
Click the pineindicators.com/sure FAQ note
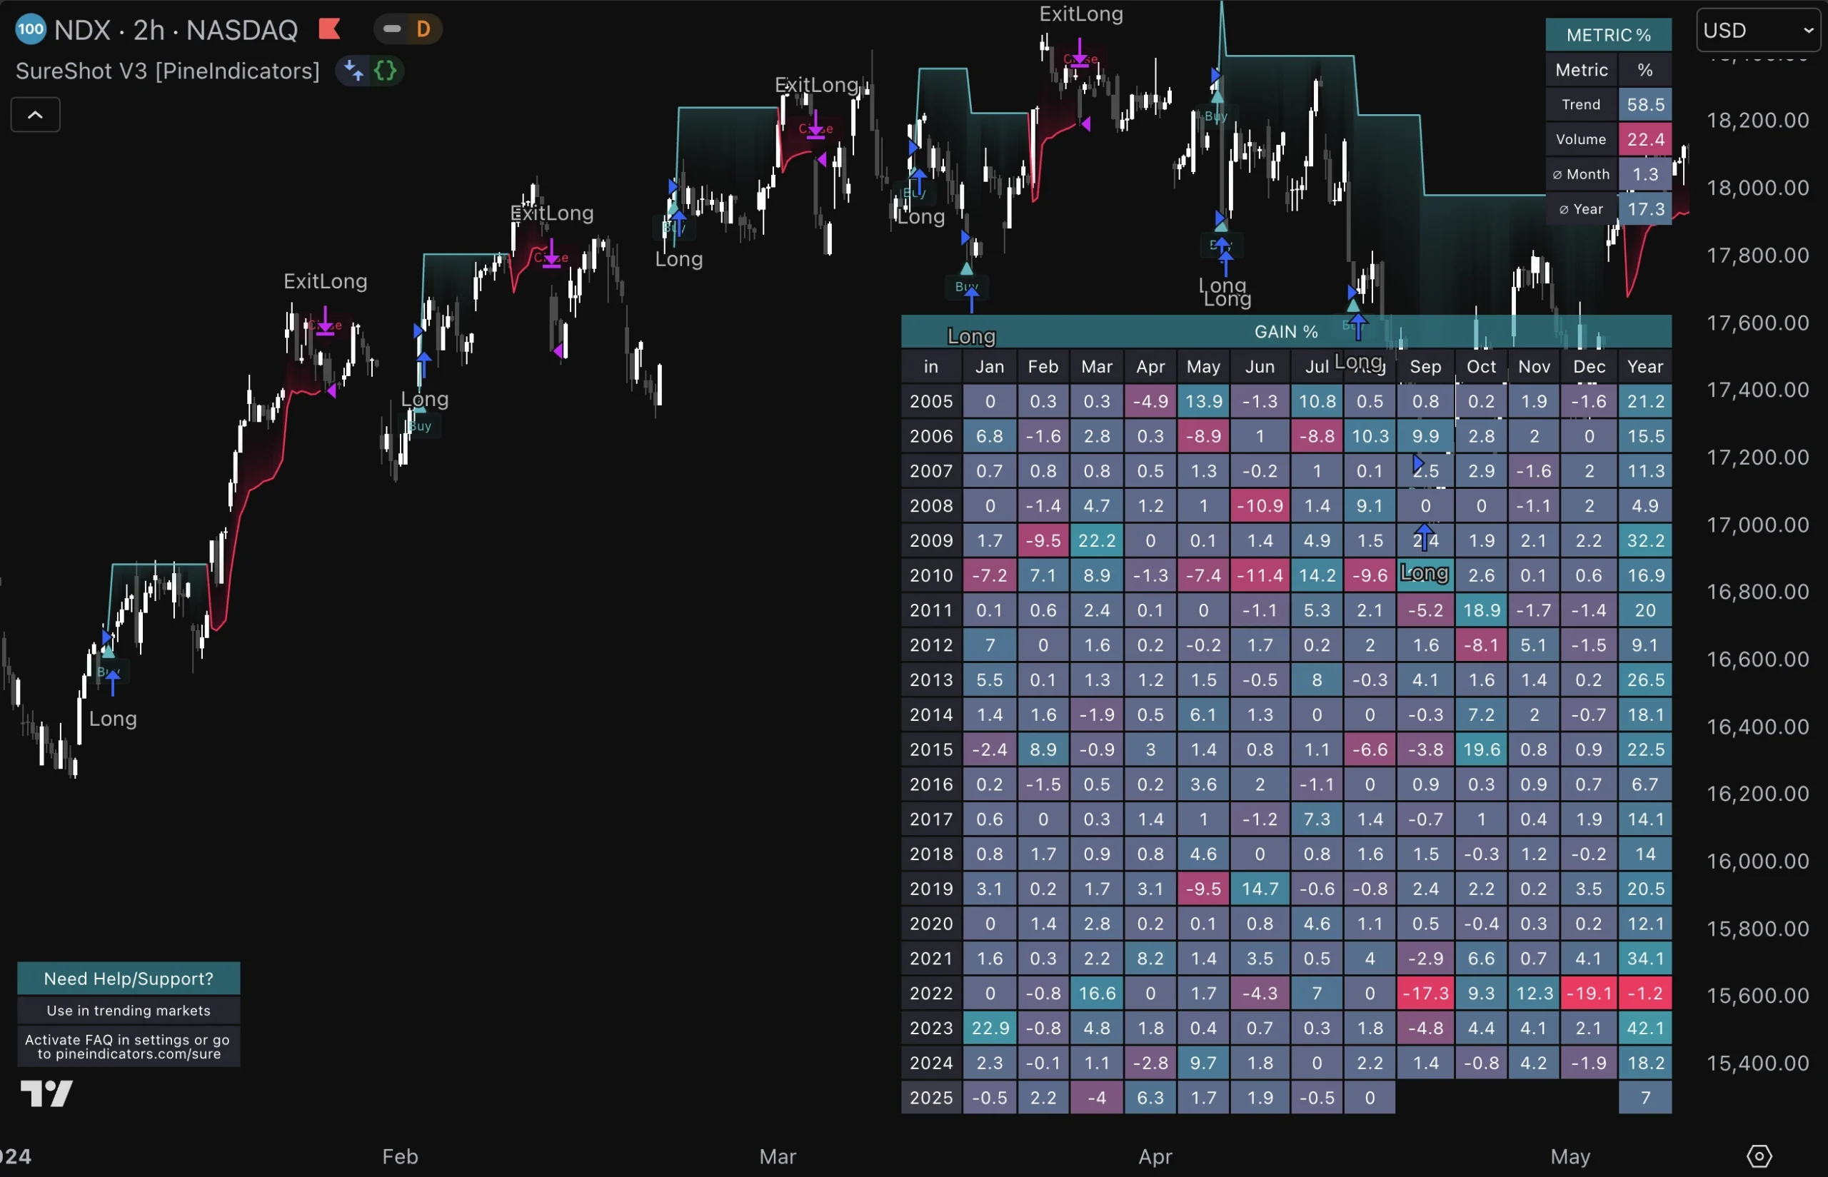(129, 1046)
